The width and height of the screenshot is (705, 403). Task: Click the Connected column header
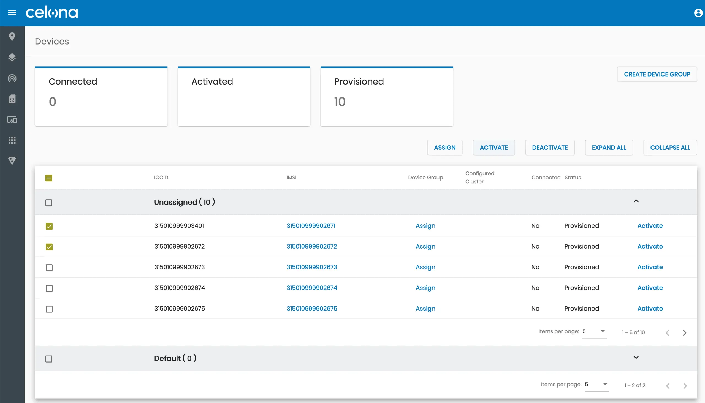[546, 178]
